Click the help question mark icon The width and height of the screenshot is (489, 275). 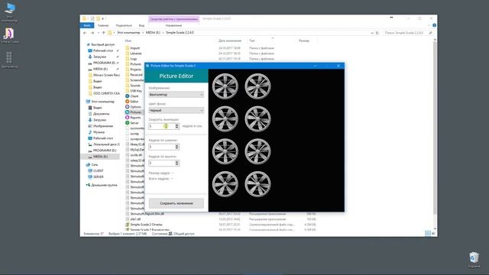point(434,25)
